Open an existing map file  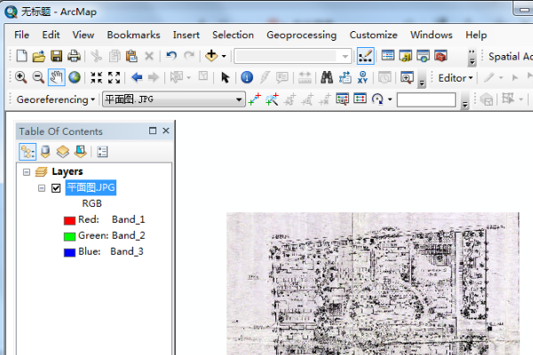pos(39,56)
